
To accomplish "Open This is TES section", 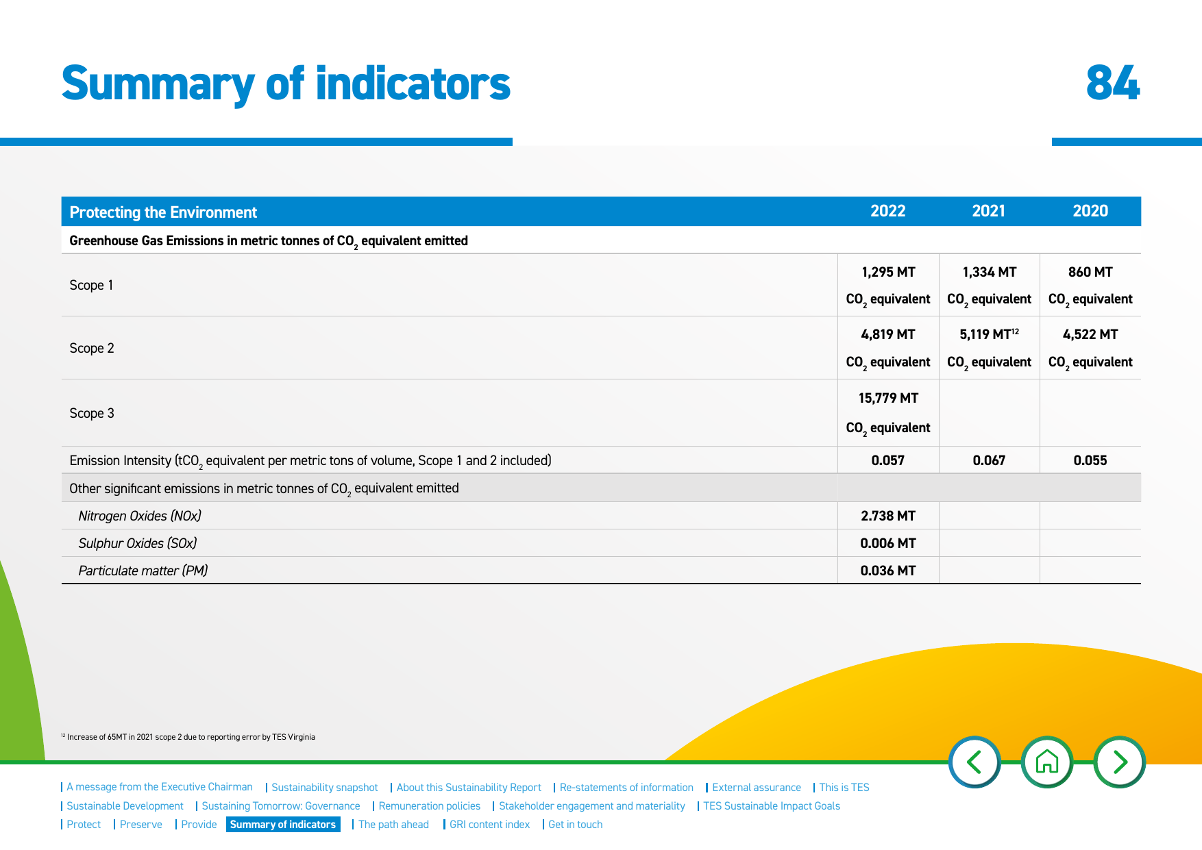I will coord(844,787).
